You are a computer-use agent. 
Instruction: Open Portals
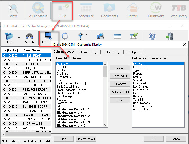point(132,10)
